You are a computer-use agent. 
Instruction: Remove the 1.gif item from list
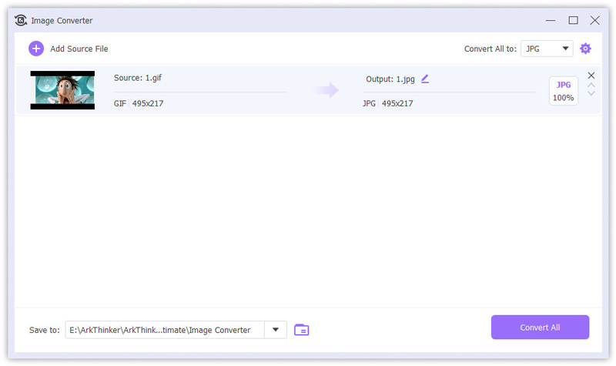coord(591,75)
